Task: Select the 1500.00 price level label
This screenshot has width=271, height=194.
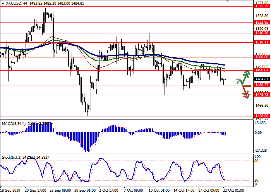Action: [262, 57]
